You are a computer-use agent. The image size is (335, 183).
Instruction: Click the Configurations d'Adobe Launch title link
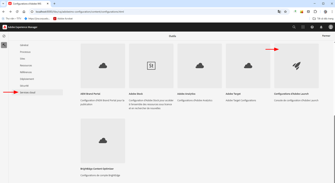[x=291, y=94]
